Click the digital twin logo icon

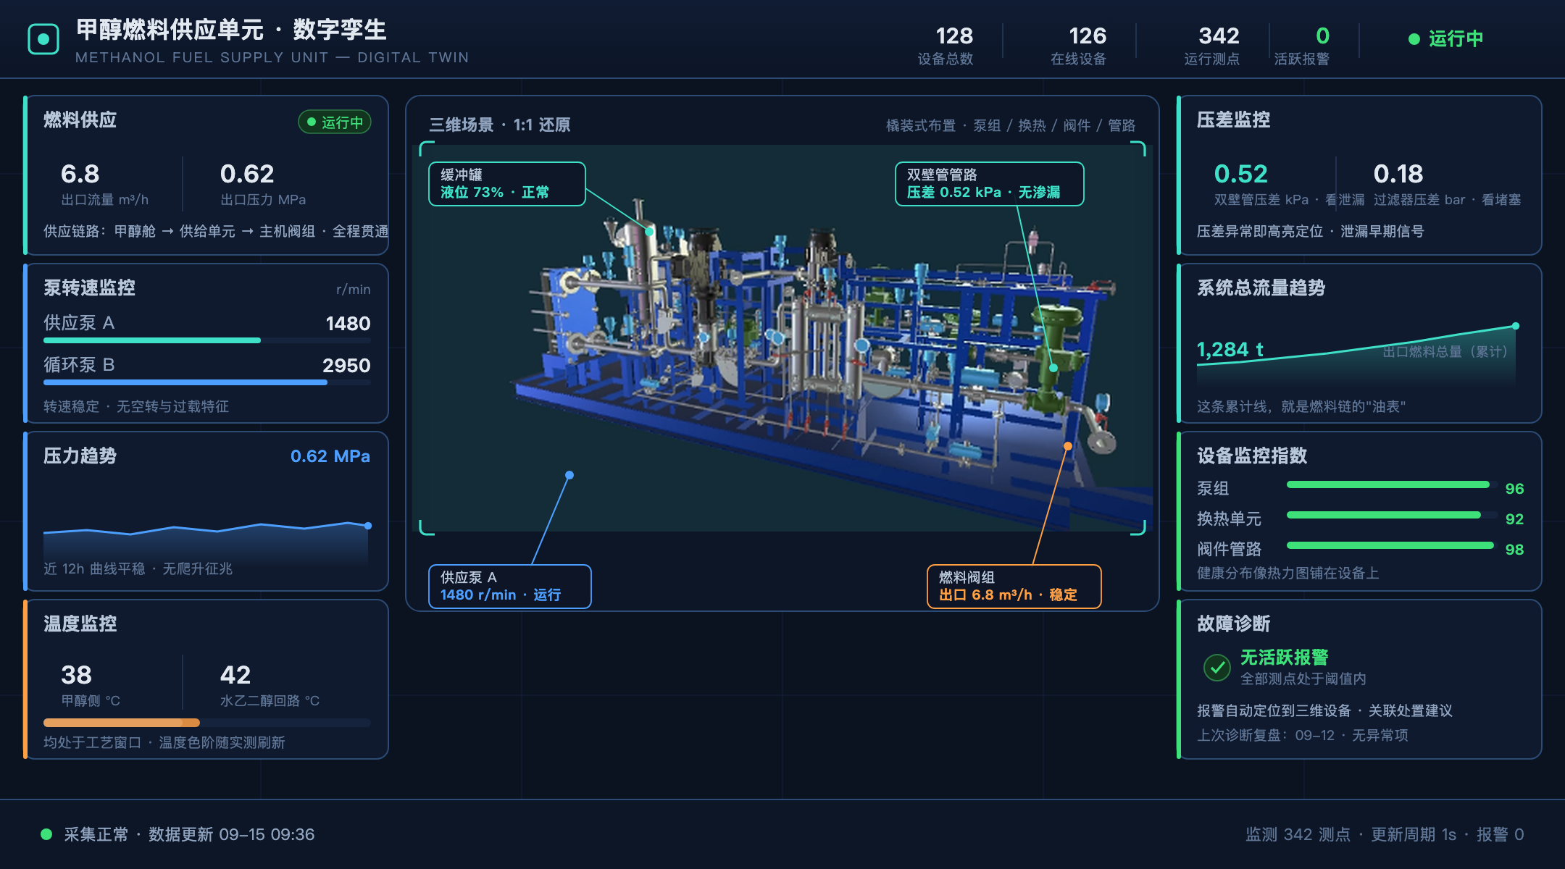(x=43, y=39)
